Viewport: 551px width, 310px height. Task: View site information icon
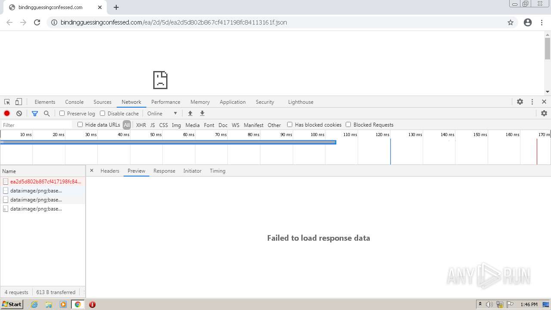click(54, 22)
